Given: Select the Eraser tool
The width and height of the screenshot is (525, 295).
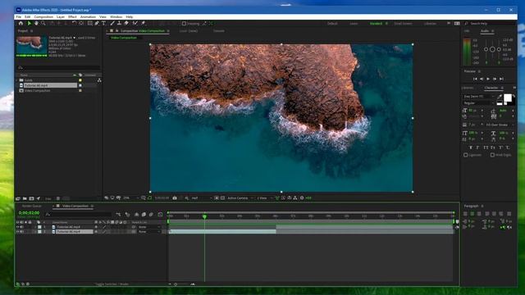Looking at the screenshot, I should (x=126, y=24).
